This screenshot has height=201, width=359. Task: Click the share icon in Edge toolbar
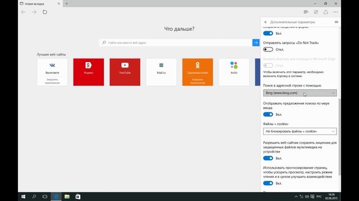[326, 12]
